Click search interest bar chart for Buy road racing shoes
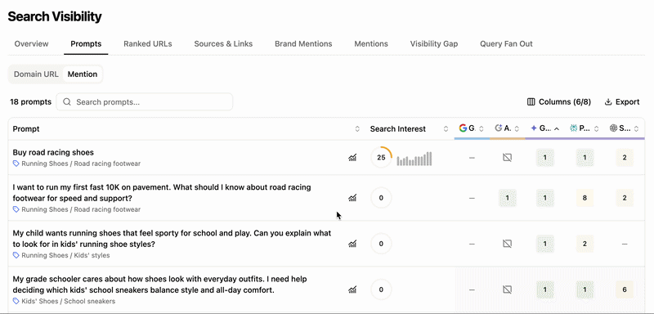Viewport: 654px width, 314px height. [414, 159]
